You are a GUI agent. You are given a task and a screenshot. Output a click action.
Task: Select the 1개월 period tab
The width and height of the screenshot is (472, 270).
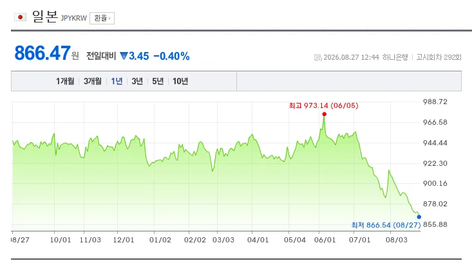pyautogui.click(x=65, y=81)
